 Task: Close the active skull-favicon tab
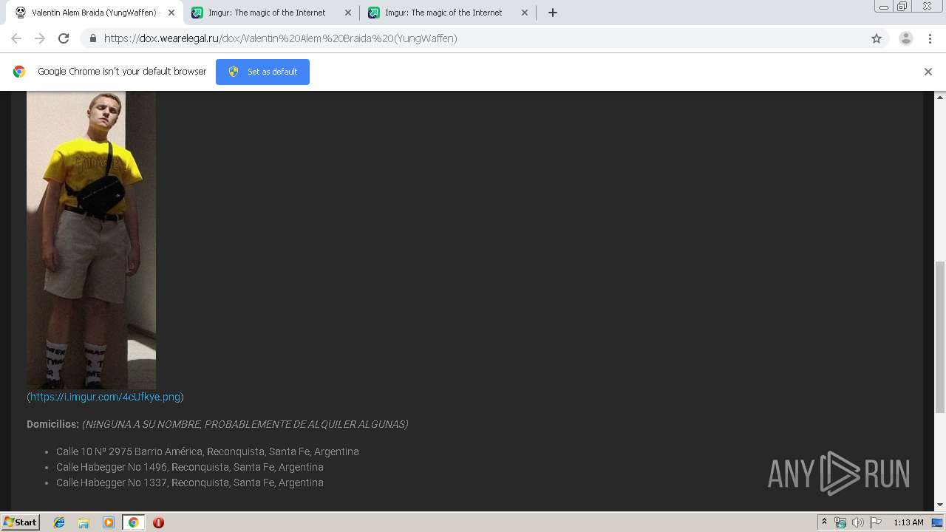pyautogui.click(x=171, y=13)
